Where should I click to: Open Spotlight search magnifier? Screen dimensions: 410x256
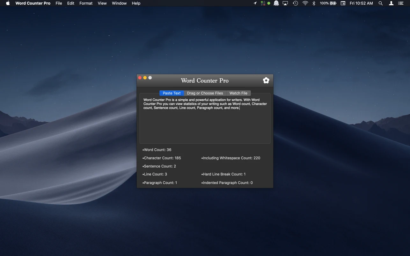pos(380,3)
